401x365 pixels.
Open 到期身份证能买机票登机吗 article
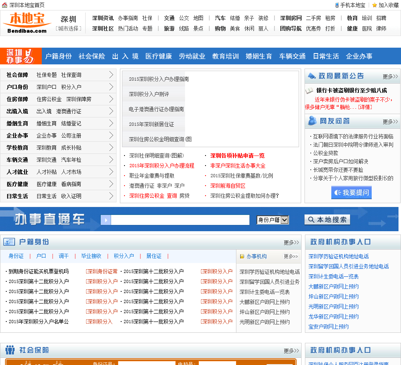pos(38,271)
